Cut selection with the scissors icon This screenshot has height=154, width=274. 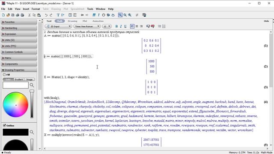coord(30,15)
